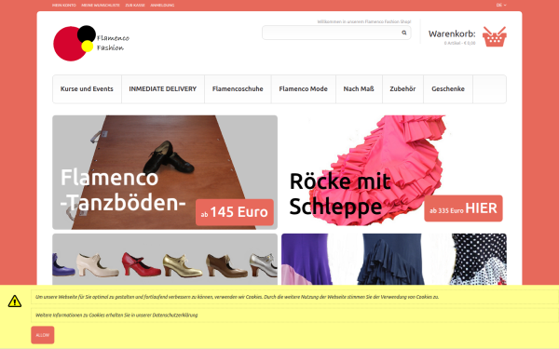Select INMEDIATE DELIVERY menu item
This screenshot has height=349, width=559.
point(163,89)
